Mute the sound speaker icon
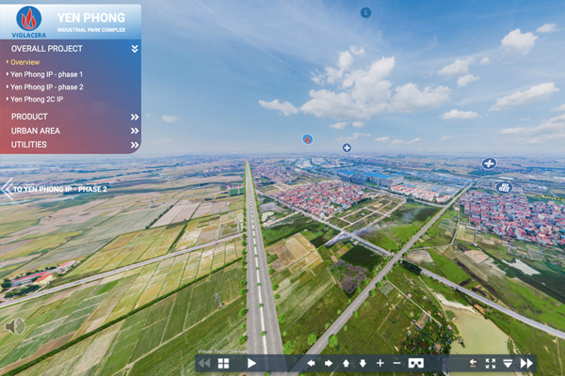Viewport: 565px width, 376px height. (15, 326)
